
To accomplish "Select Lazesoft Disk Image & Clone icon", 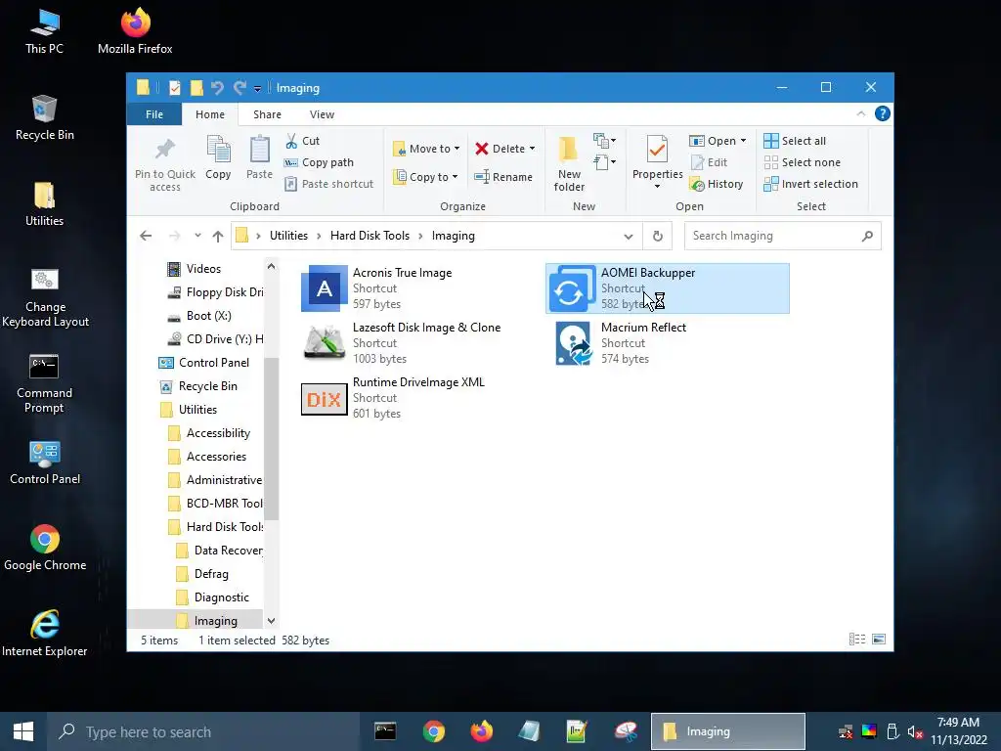I will tap(325, 343).
